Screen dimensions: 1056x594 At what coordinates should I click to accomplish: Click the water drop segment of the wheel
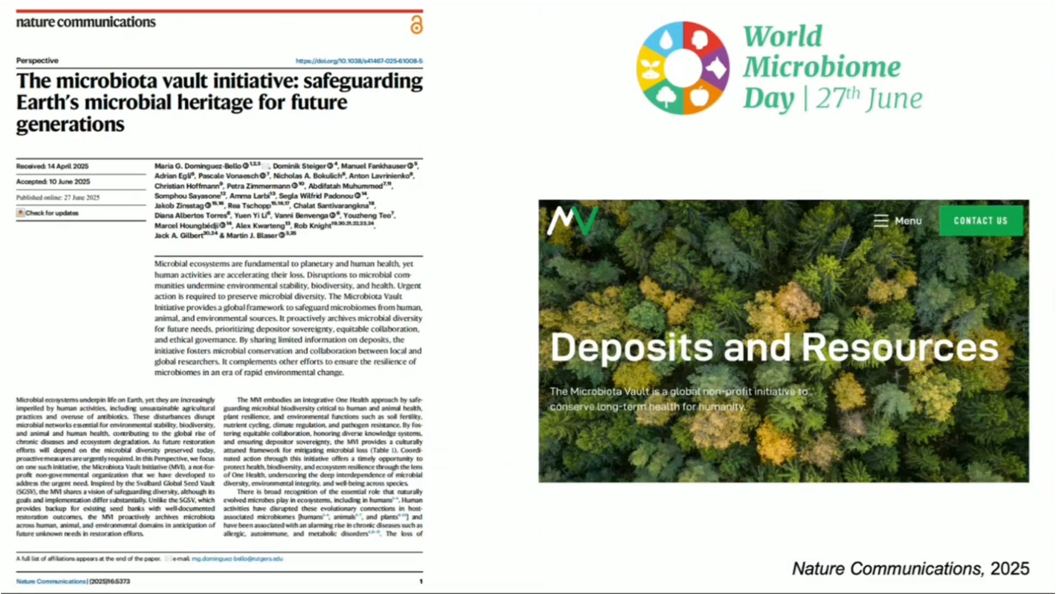pos(666,40)
